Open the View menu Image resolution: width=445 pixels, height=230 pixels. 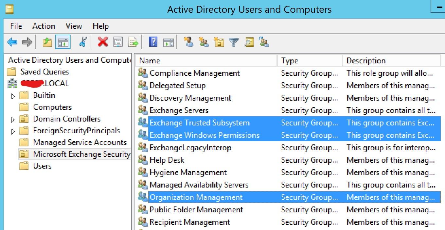73,26
